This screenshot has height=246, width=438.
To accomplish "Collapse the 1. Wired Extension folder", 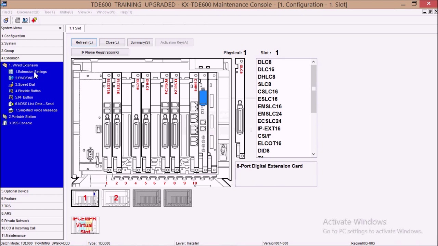I will pos(4,65).
